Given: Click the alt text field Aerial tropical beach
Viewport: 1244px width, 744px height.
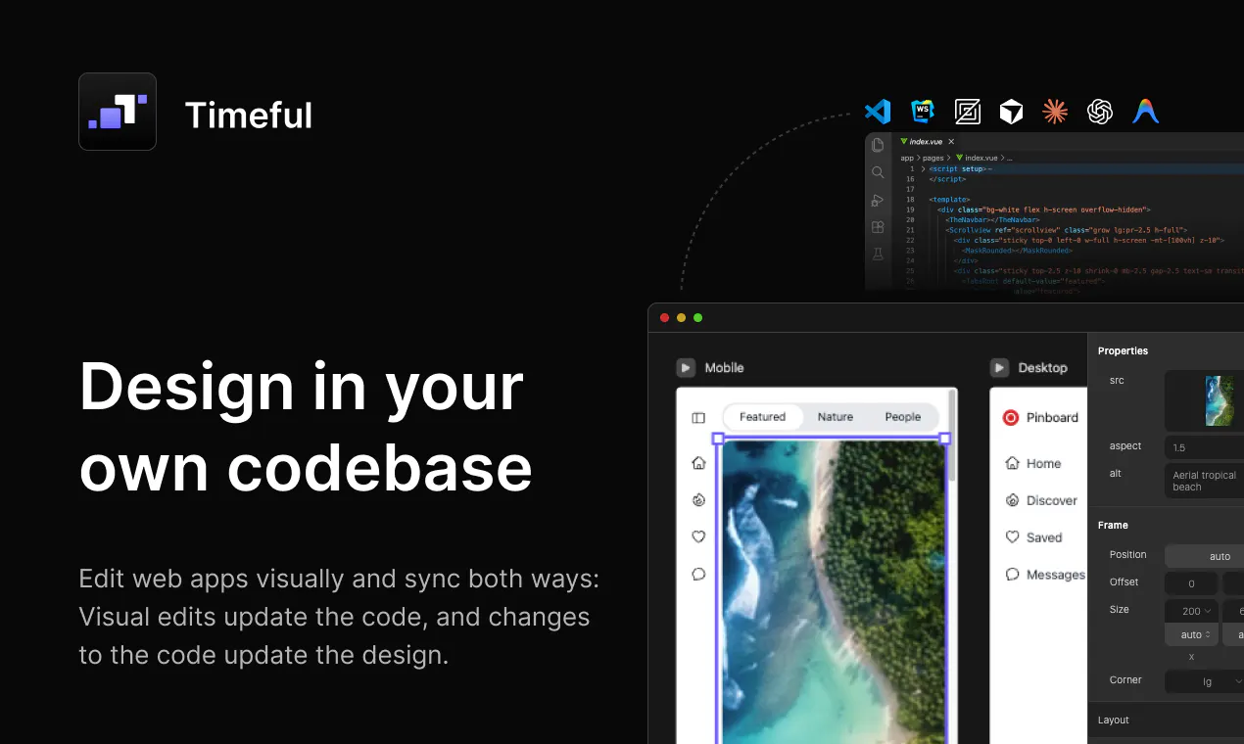Looking at the screenshot, I should 1204,481.
